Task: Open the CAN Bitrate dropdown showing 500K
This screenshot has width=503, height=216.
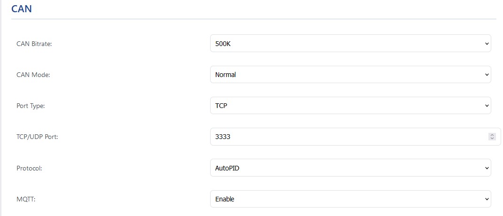Action: [348, 44]
